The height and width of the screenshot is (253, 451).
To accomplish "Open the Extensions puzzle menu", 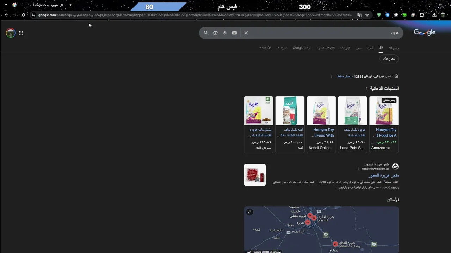I will pyautogui.click(x=421, y=15).
